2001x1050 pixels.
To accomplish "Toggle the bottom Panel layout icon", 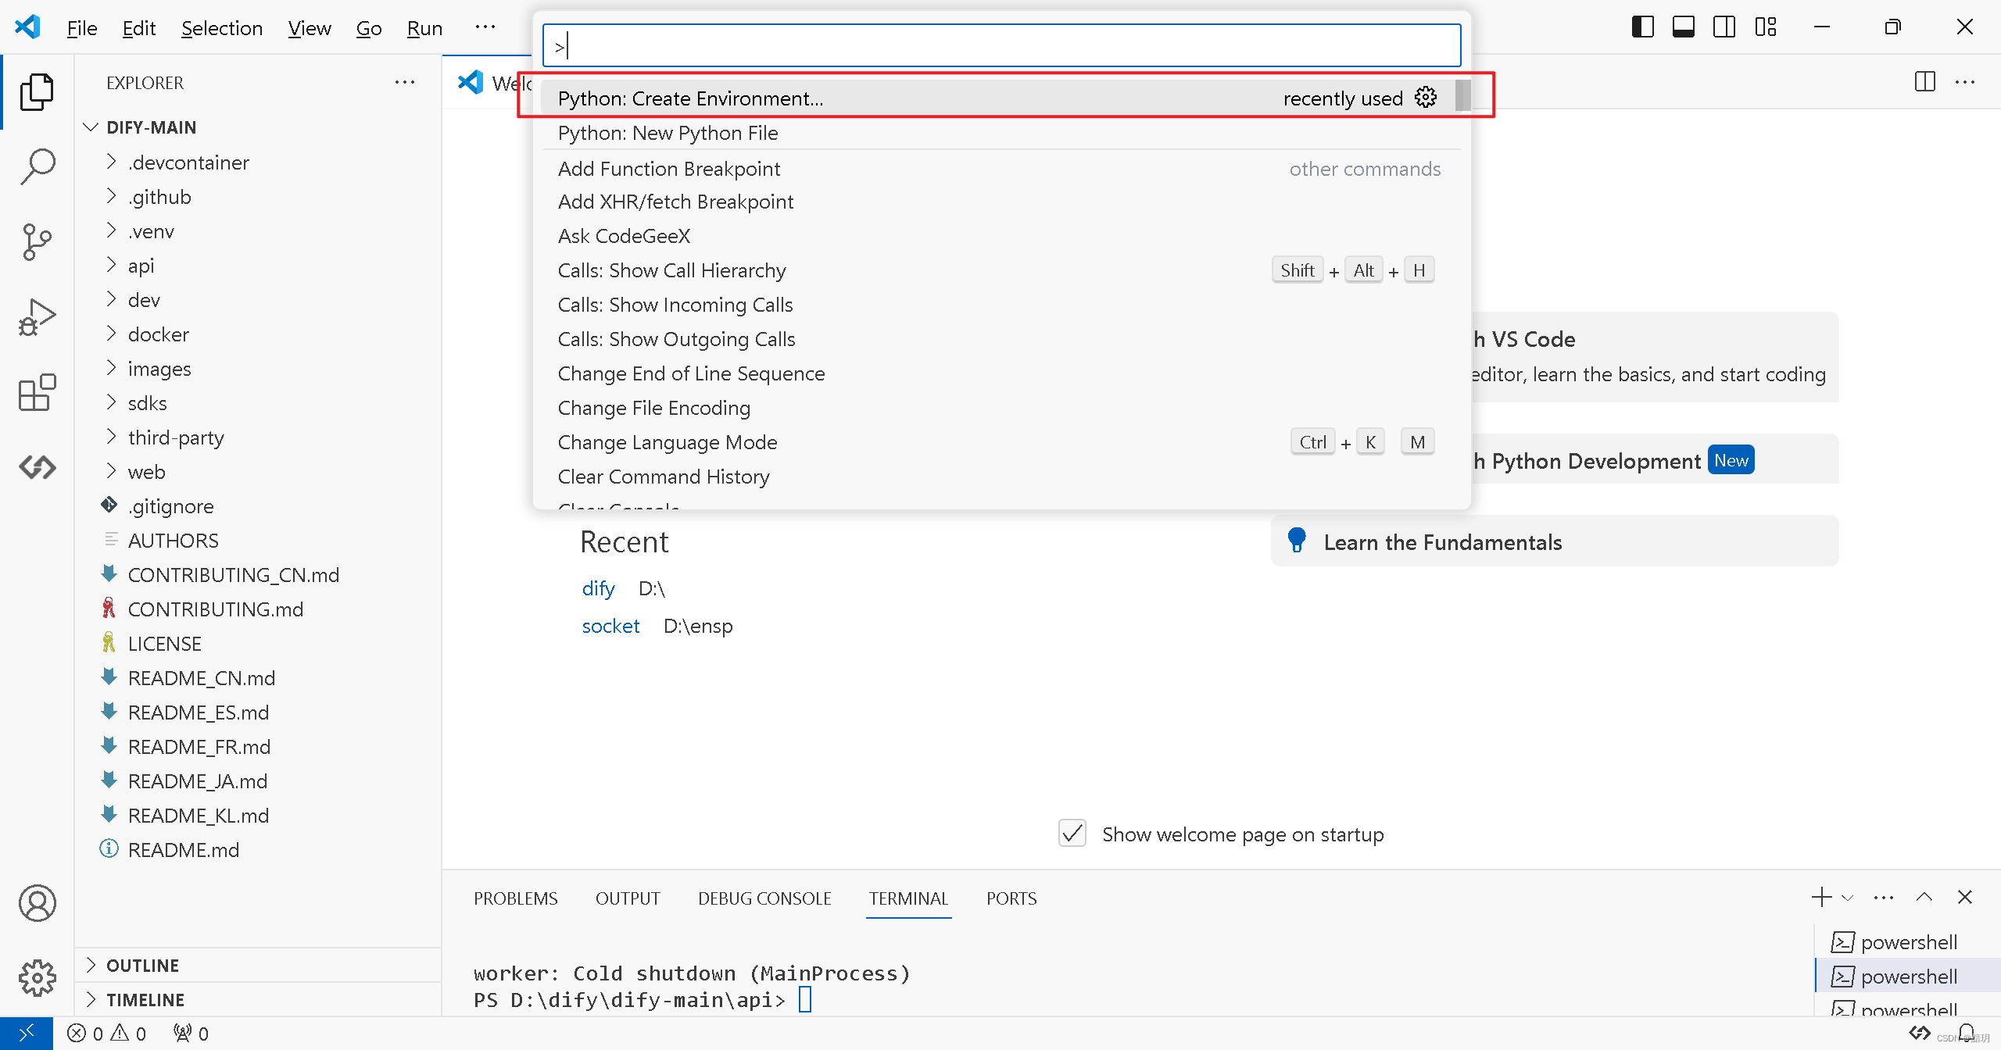I will point(1683,27).
